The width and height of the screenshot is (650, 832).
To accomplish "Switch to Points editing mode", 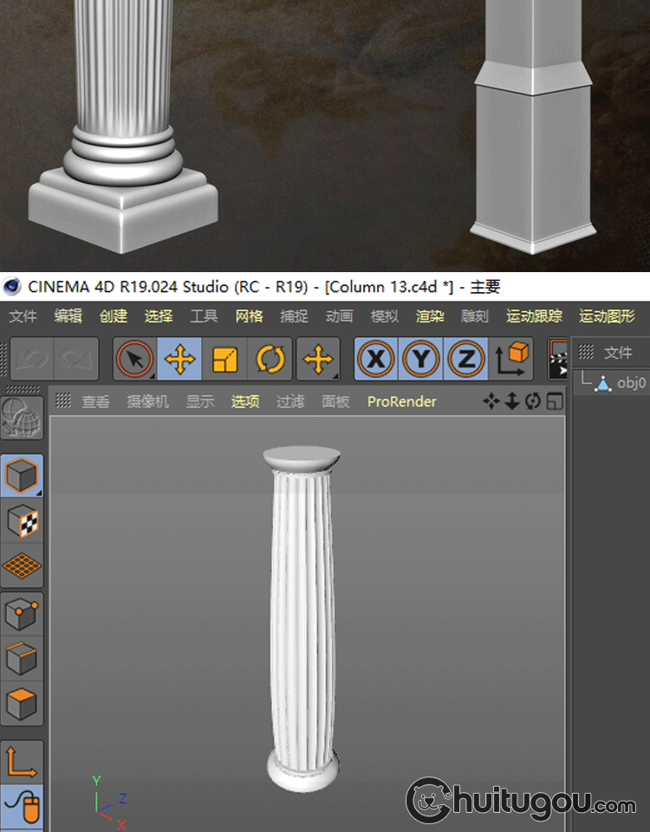I will (x=21, y=614).
